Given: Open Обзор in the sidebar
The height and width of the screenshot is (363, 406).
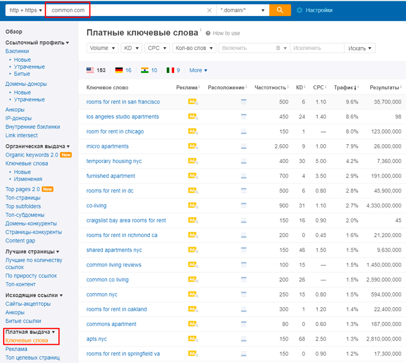Looking at the screenshot, I should [14, 32].
